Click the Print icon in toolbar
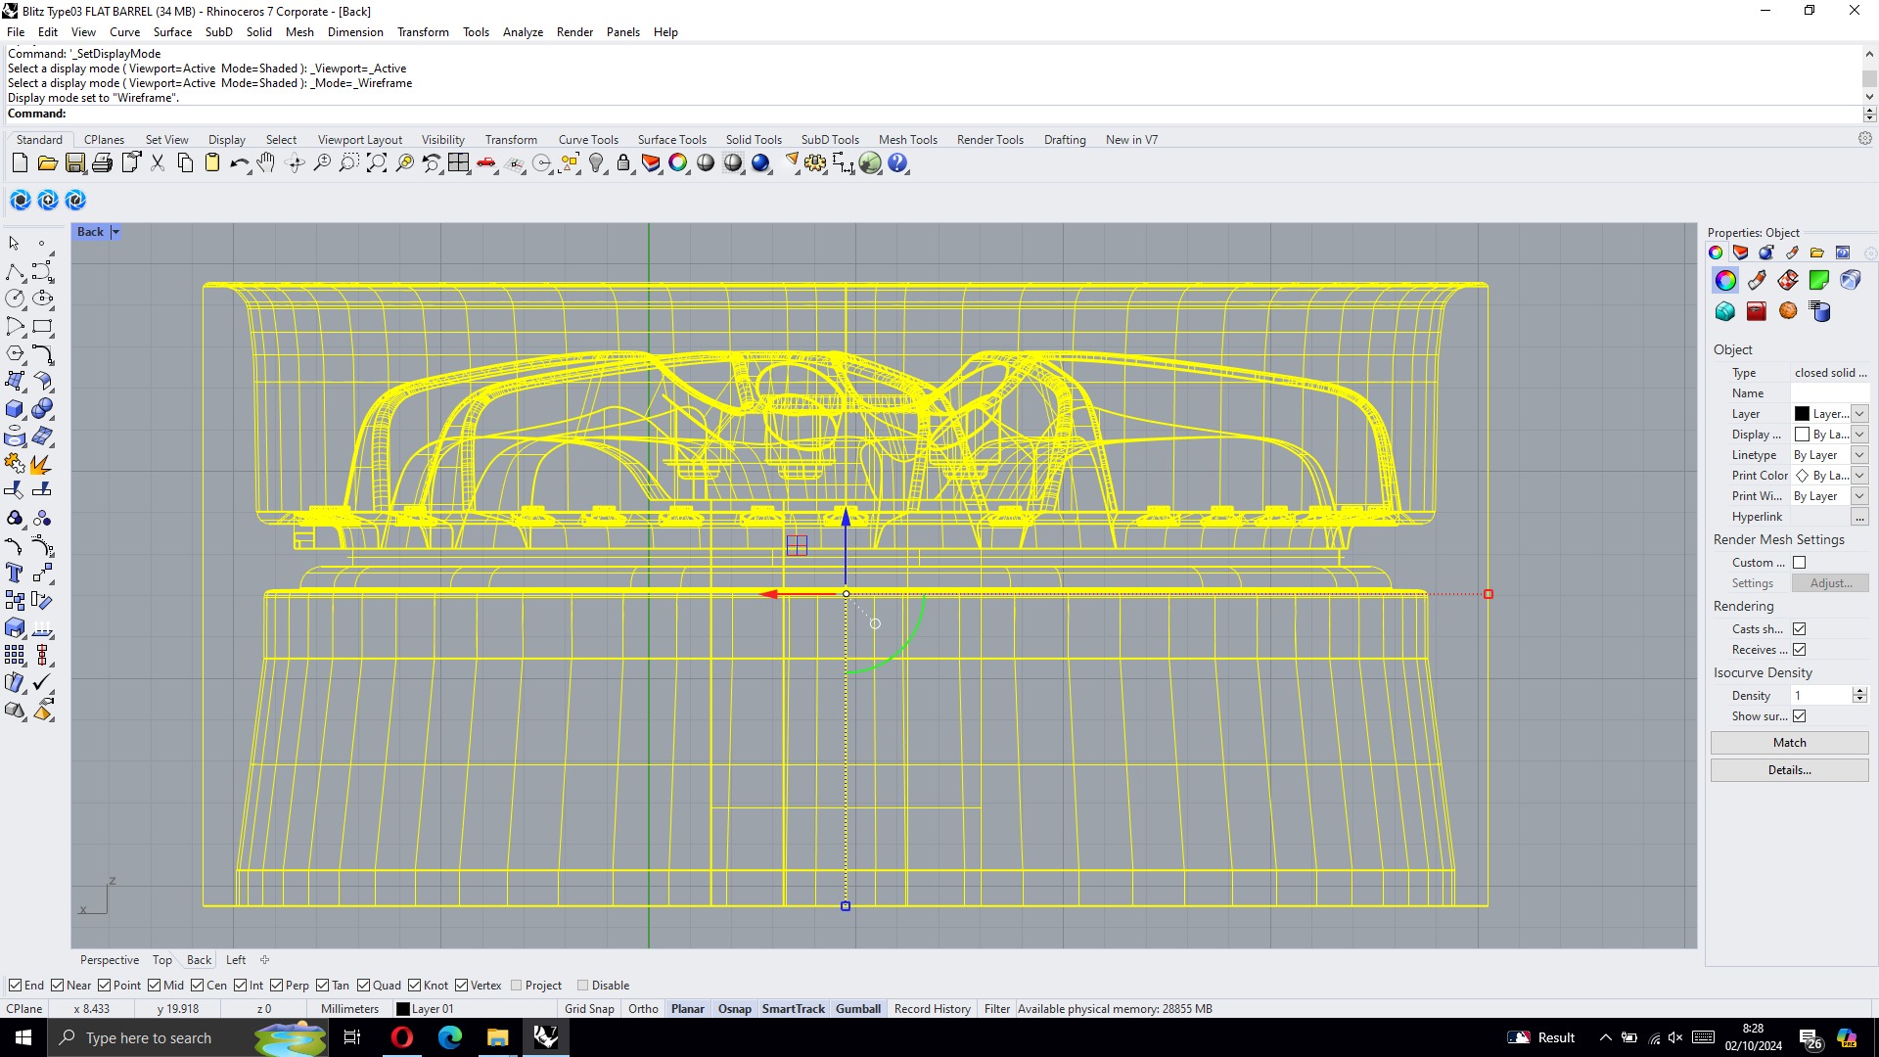1879x1057 pixels. (102, 163)
